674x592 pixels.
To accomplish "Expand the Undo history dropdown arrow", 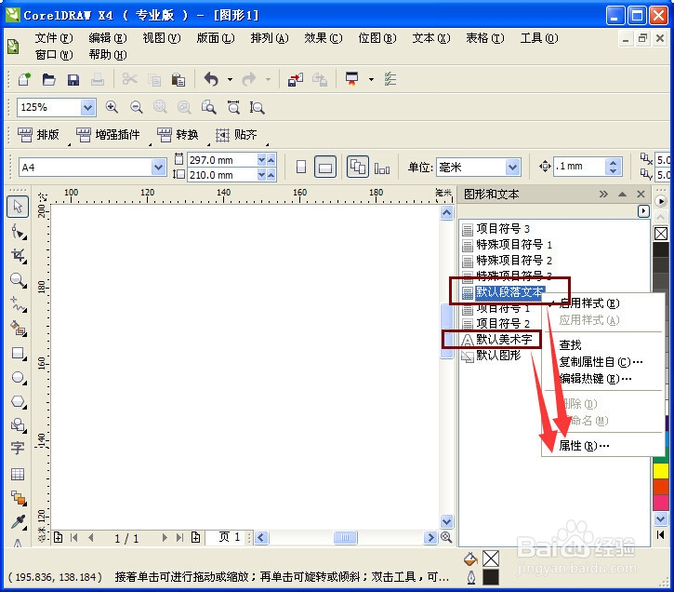I will point(230,80).
